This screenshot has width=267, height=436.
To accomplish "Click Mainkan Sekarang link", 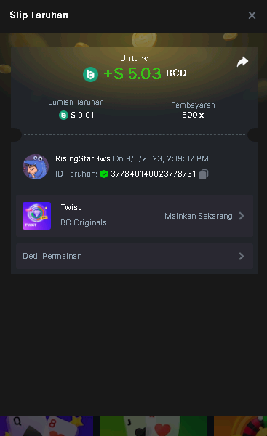I will 198,216.
